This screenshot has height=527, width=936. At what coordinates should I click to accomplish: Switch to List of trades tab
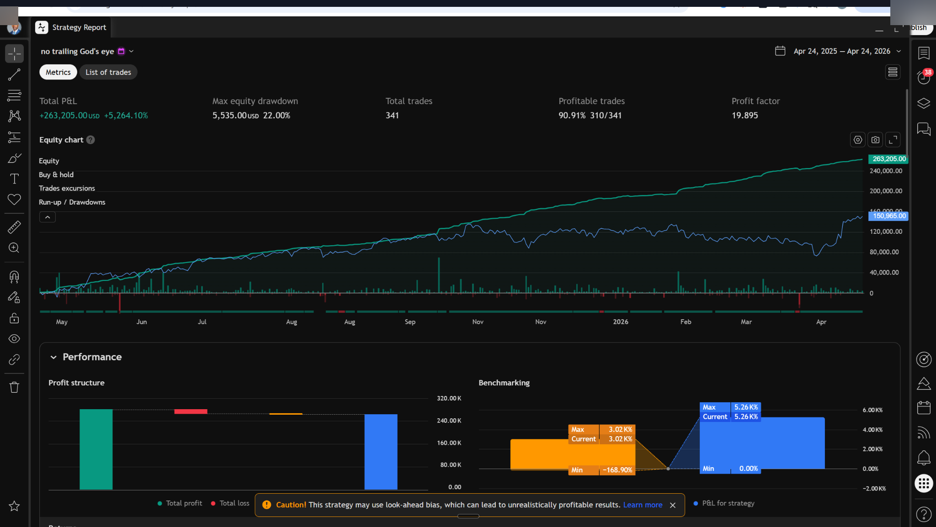(x=108, y=72)
